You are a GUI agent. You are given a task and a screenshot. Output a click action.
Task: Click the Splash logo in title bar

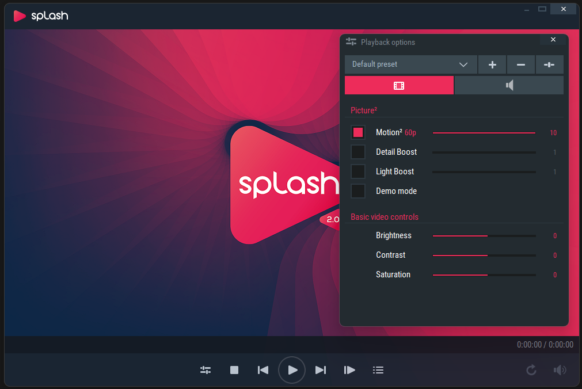coord(41,16)
